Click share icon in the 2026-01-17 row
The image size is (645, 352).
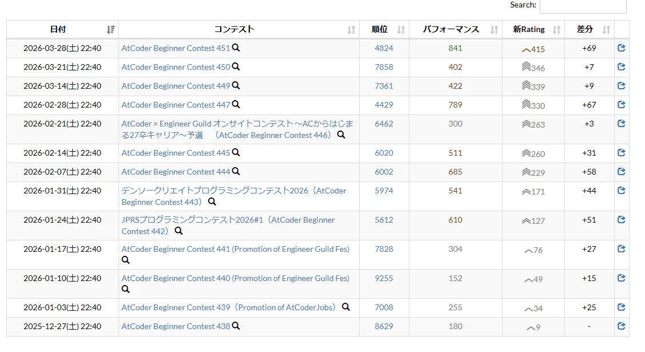tap(622, 249)
